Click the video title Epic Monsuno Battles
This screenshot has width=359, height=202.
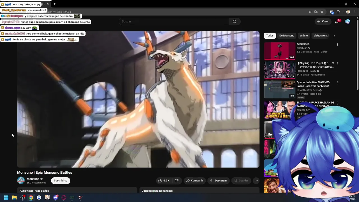[45, 173]
